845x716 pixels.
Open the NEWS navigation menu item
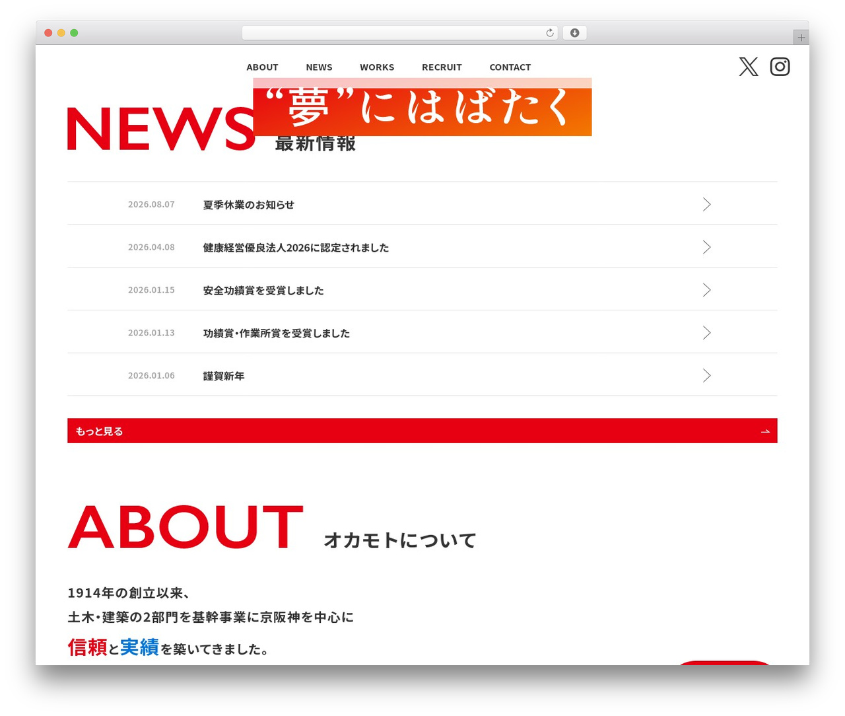(319, 67)
